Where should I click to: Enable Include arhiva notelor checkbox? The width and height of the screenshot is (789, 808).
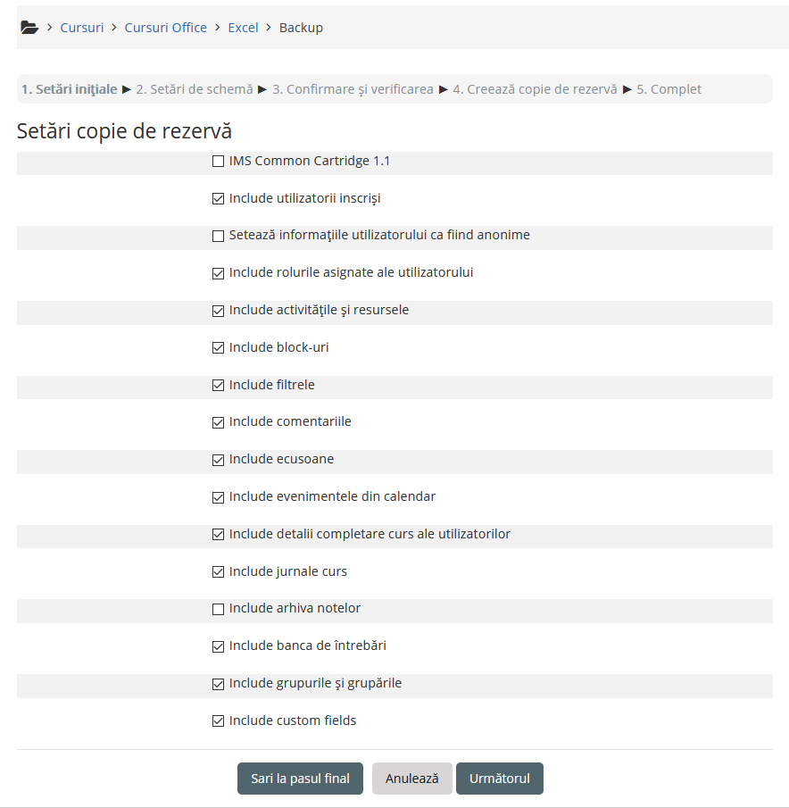(218, 608)
